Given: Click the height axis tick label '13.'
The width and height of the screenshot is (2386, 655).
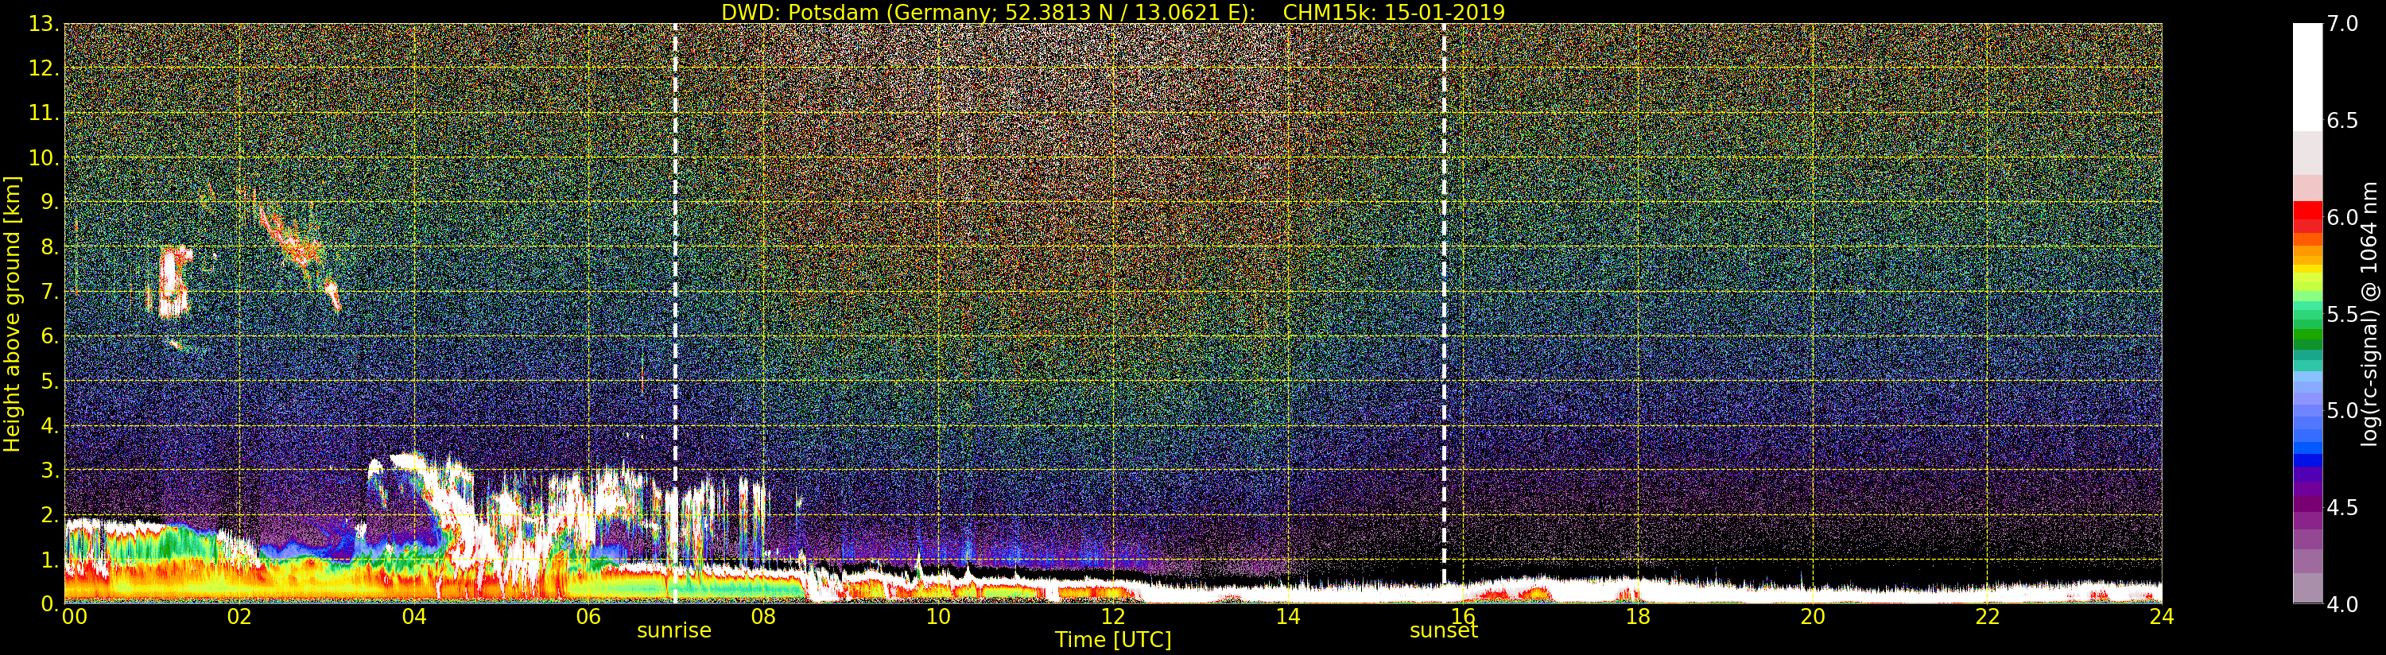Looking at the screenshot, I should 44,24.
